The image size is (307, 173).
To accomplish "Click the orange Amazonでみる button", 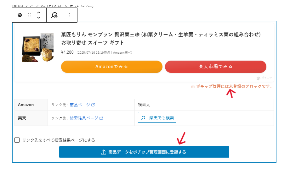I will tap(111, 67).
